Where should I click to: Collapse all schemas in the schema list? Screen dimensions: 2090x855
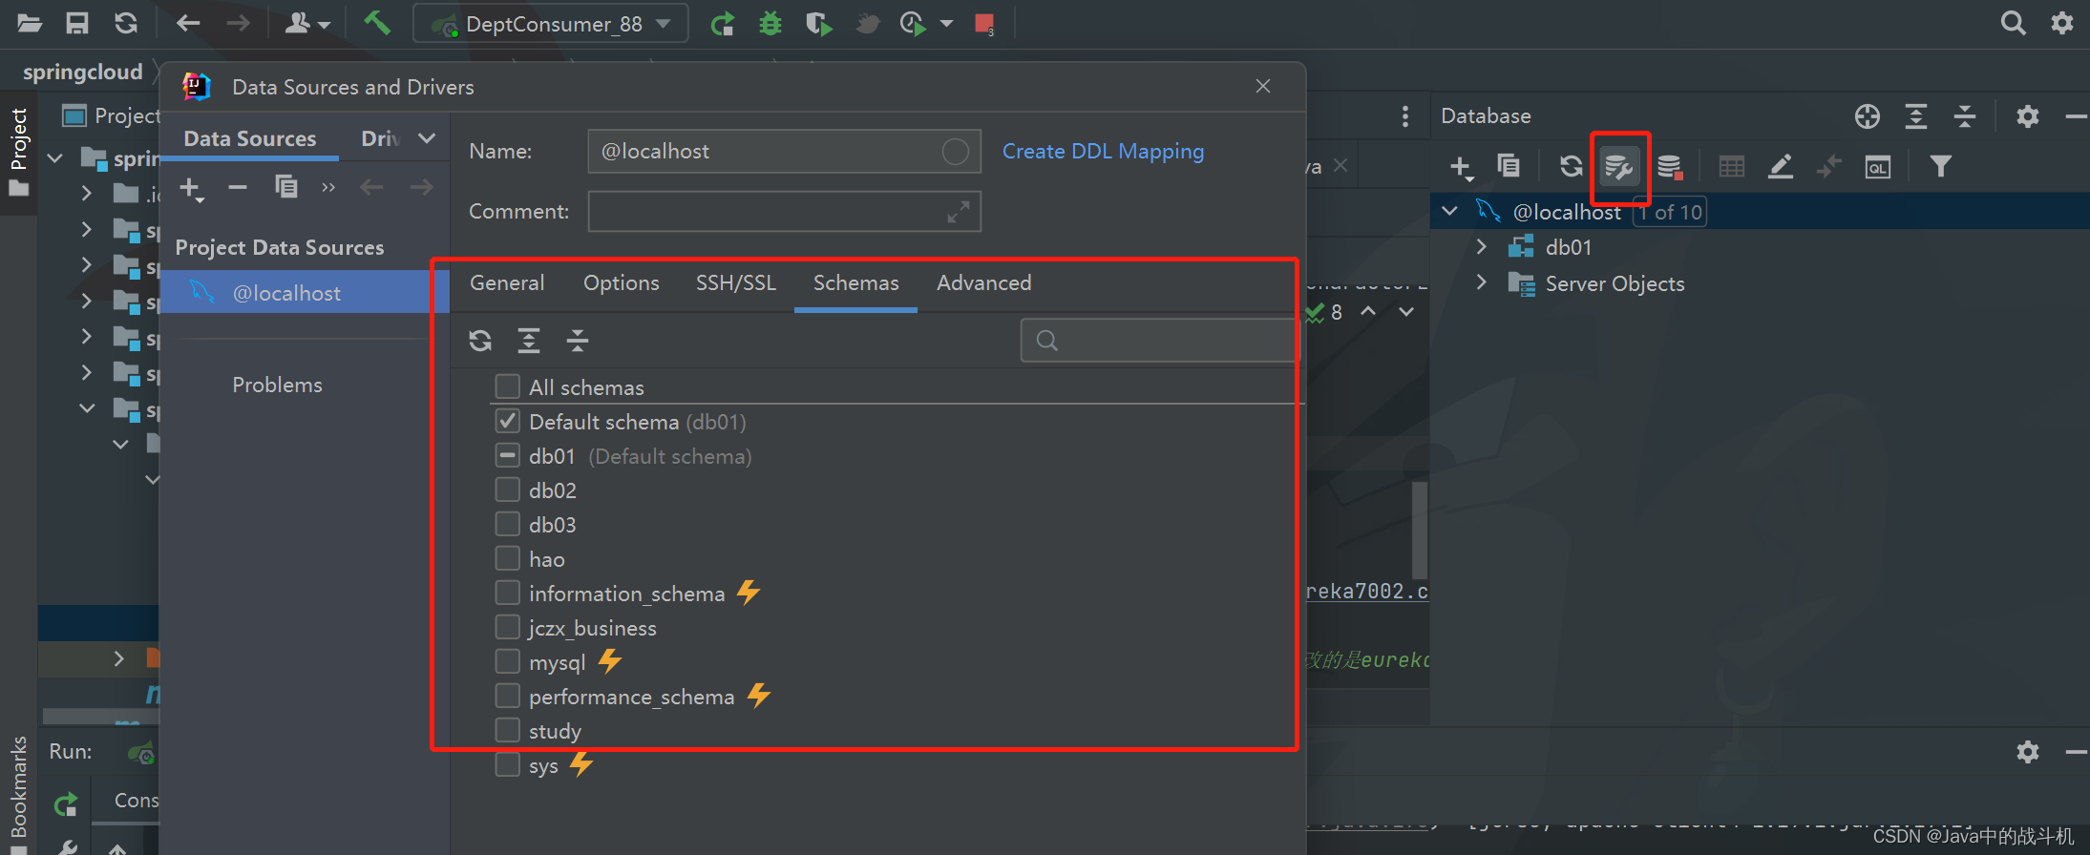click(578, 341)
